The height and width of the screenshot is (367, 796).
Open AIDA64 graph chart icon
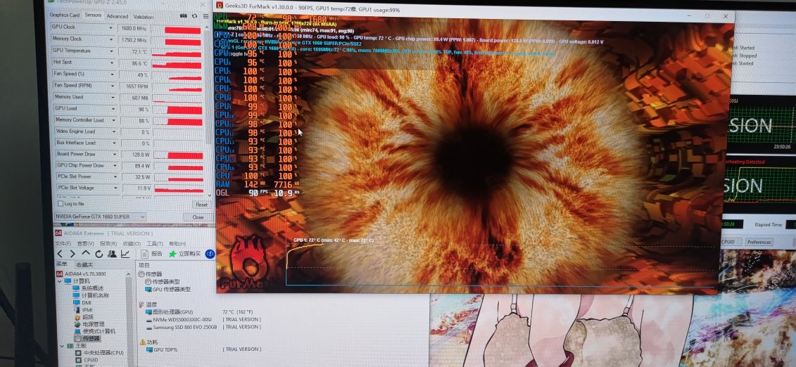[x=125, y=253]
